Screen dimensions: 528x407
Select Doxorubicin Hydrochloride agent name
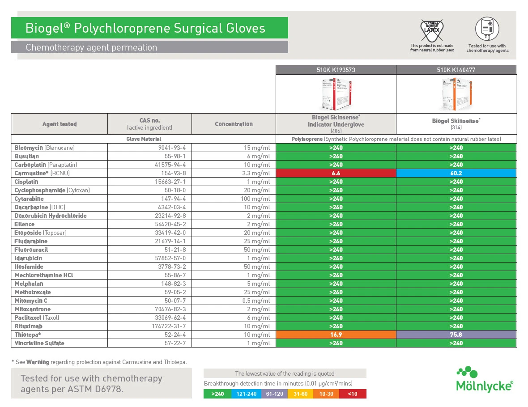tap(51, 216)
